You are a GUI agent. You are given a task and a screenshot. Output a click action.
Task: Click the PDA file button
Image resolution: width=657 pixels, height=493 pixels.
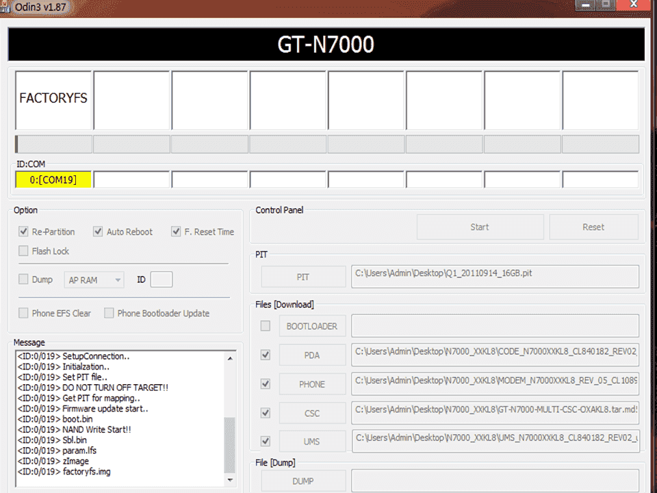(x=312, y=355)
